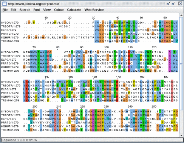Open the File menu
This screenshot has width=184, height=143.
[x=5, y=10]
